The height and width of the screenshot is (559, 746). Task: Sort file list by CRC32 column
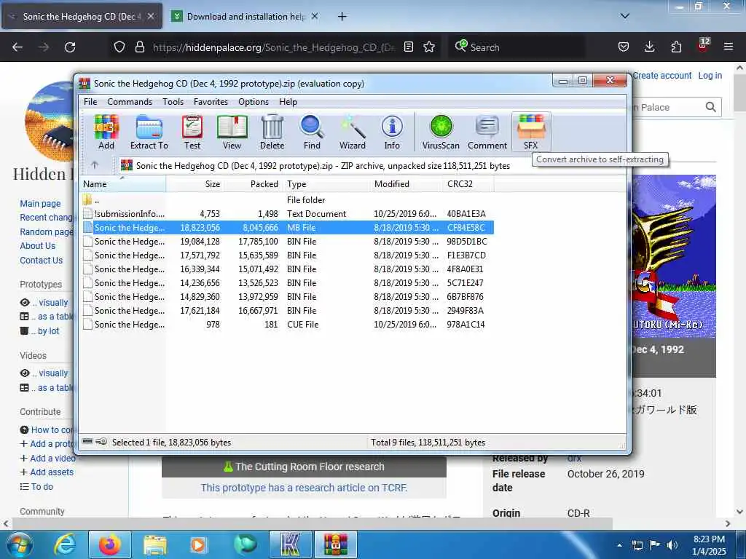coord(468,184)
